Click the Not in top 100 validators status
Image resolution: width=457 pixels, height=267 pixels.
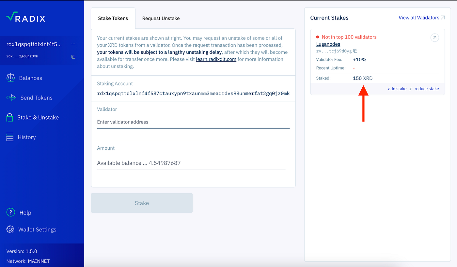tap(349, 37)
